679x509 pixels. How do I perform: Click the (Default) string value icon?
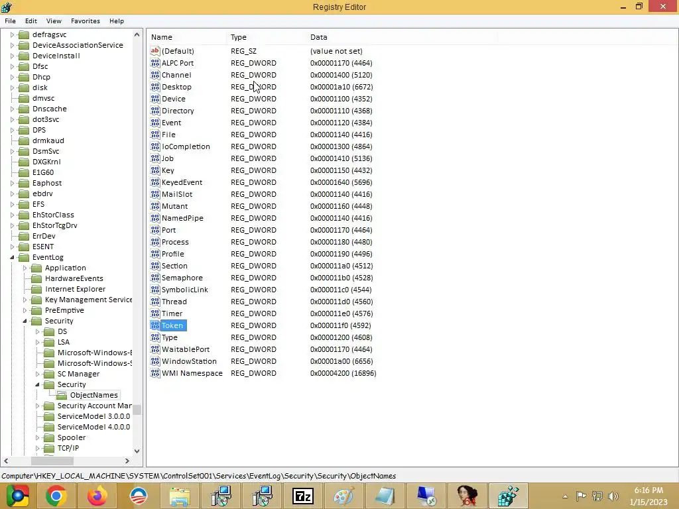tap(155, 50)
